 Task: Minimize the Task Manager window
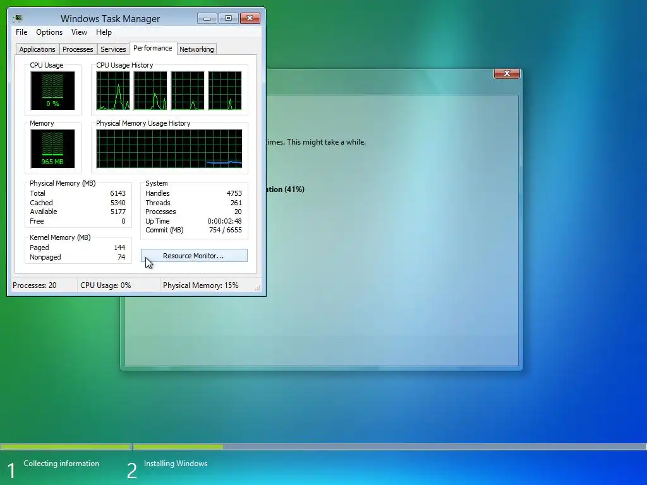[207, 18]
